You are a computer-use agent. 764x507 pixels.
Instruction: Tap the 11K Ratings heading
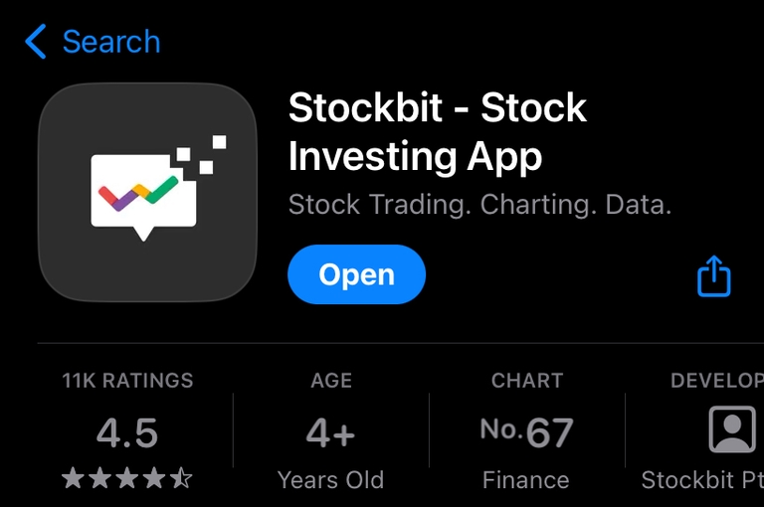(127, 381)
